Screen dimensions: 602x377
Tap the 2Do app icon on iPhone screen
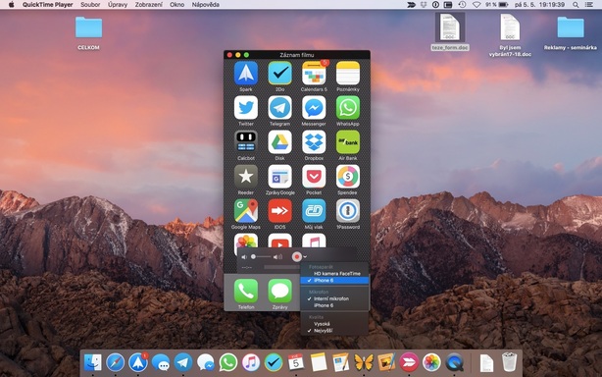coord(279,73)
